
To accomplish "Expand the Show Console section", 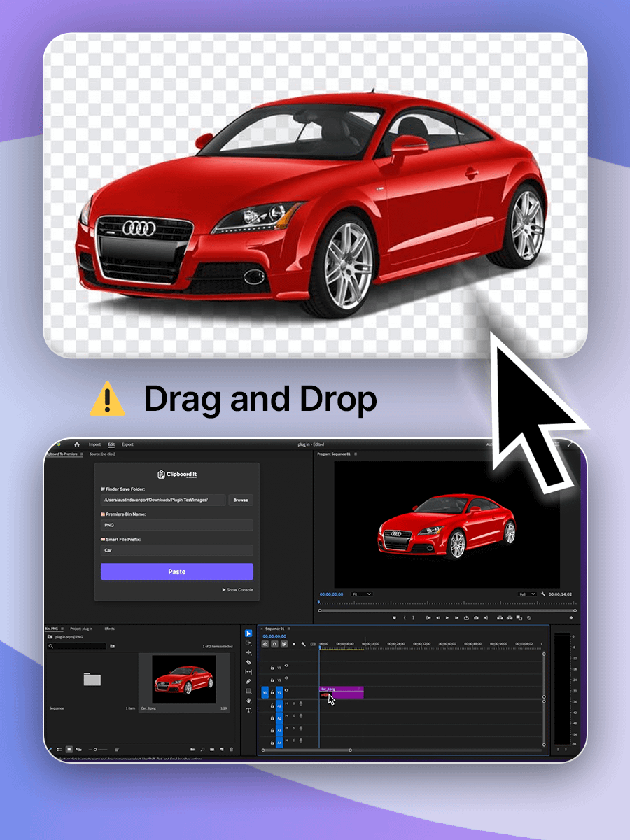I will pos(238,590).
